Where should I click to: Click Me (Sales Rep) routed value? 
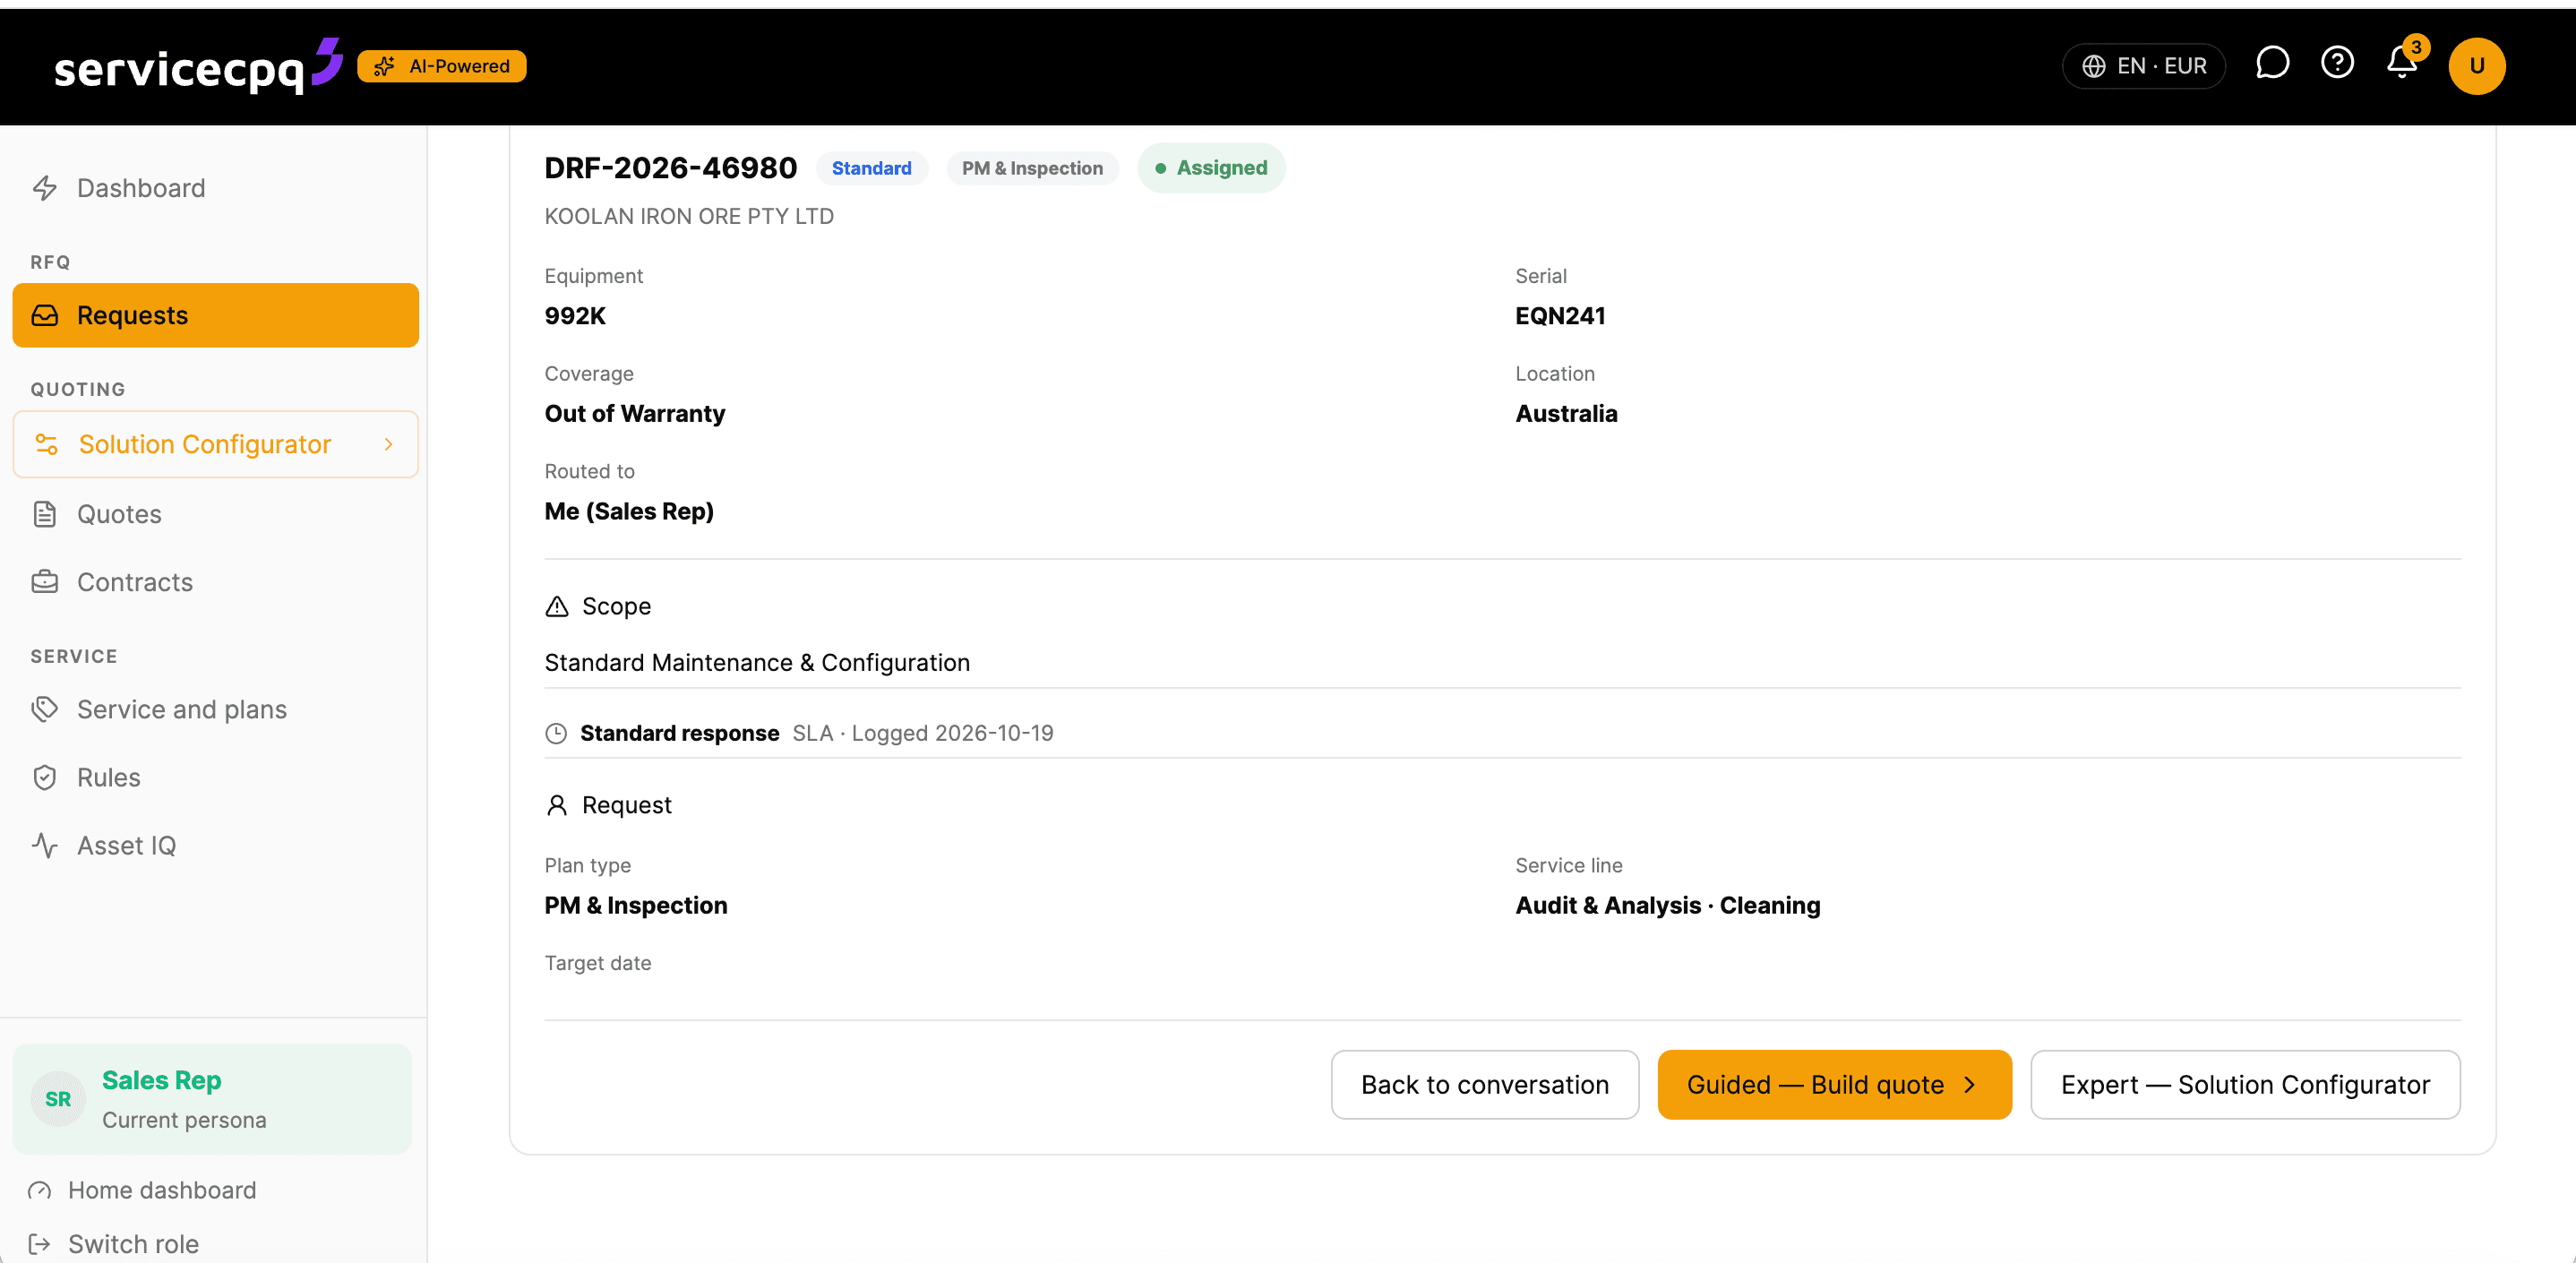[x=629, y=511]
